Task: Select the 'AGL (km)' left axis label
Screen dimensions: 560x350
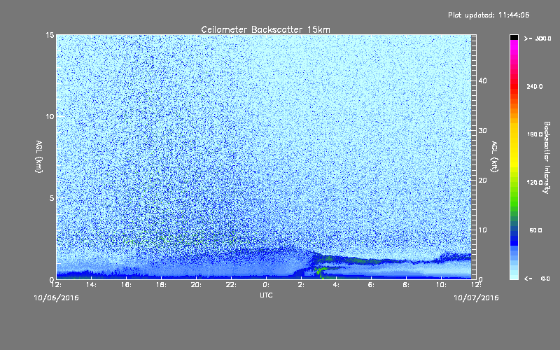Action: coord(39,156)
